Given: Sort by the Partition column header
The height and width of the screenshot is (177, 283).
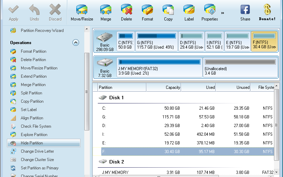Looking at the screenshot, I should [x=122, y=87].
